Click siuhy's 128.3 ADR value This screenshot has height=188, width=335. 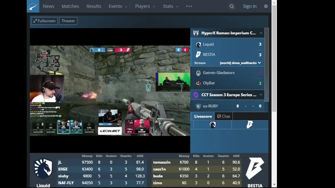tap(140, 176)
